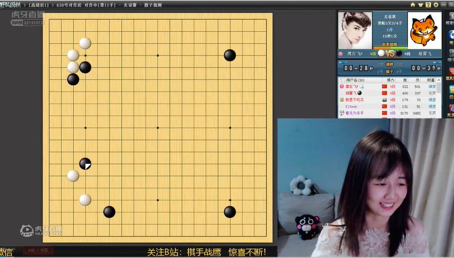Image resolution: width=454 pixels, height=258 pixels.
Task: Open the shirt-shaped skin icon
Action: [x=420, y=5]
